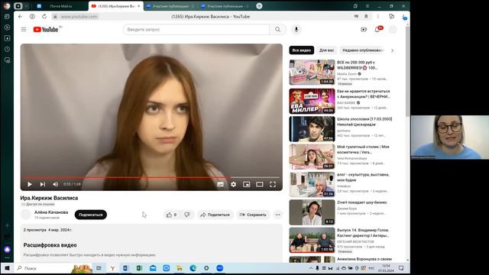Open the Windows notification center icon

pos(401,268)
